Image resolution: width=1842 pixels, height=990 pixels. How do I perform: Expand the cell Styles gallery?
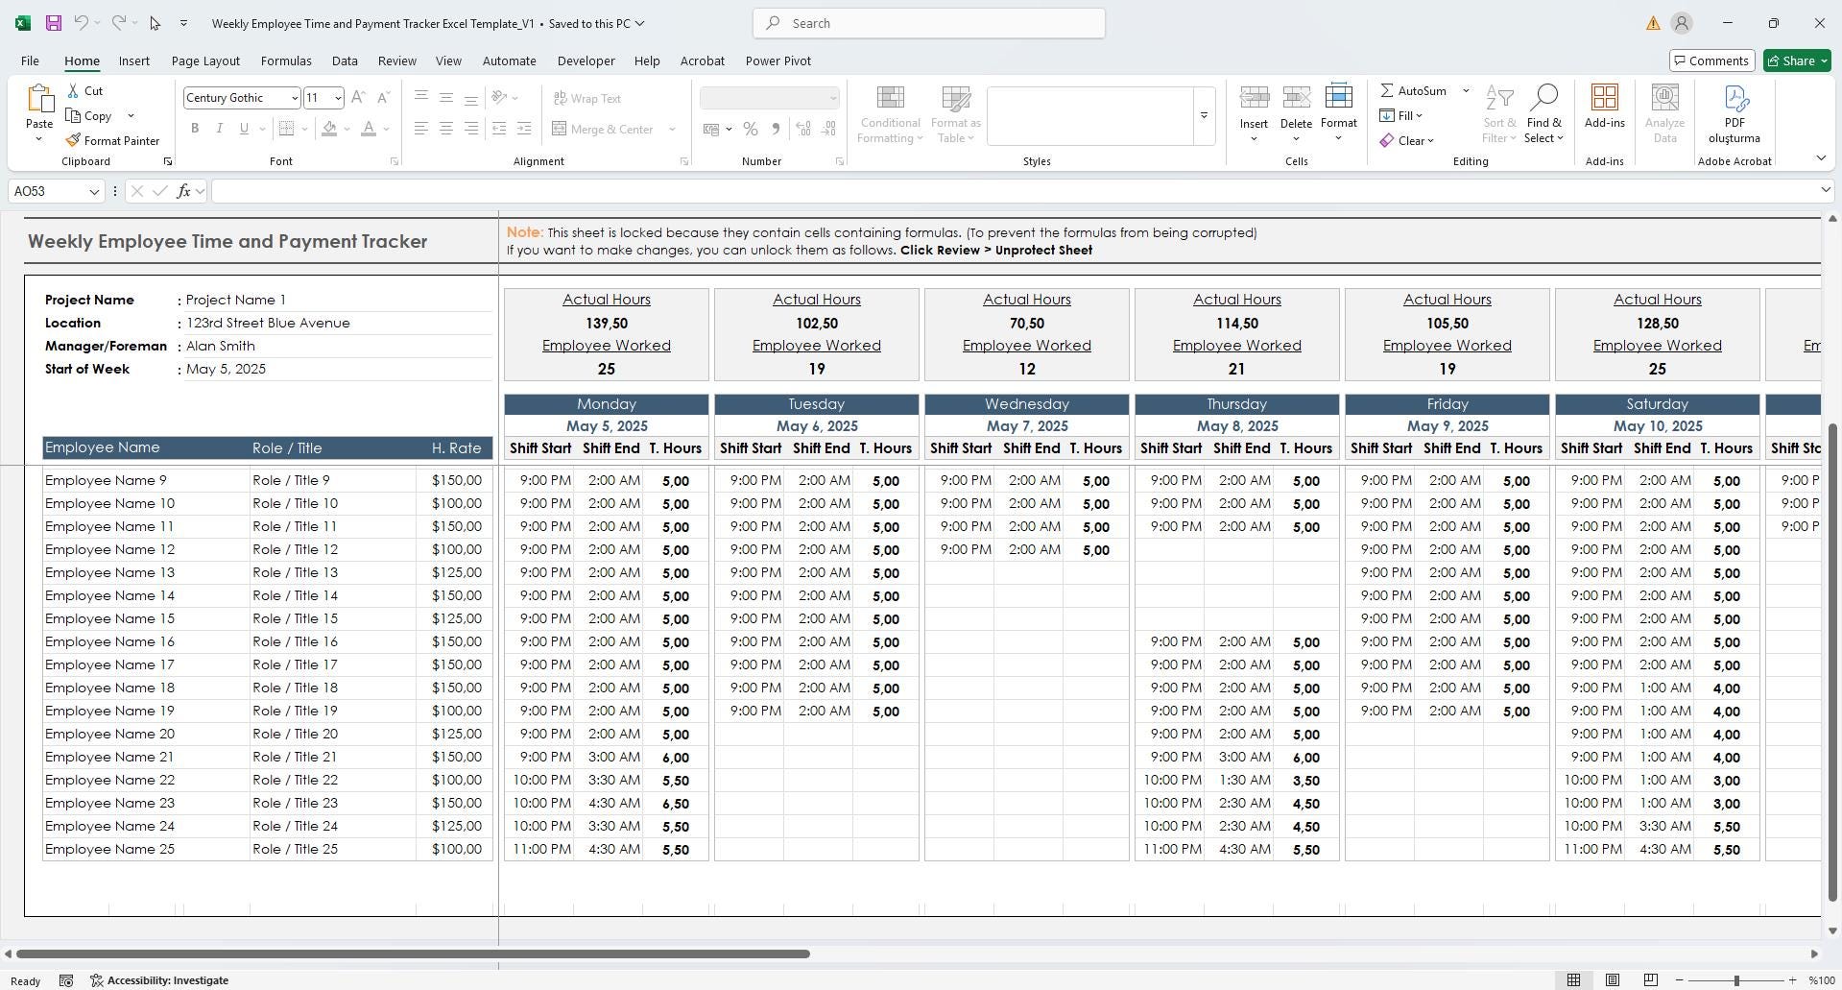[x=1204, y=116]
